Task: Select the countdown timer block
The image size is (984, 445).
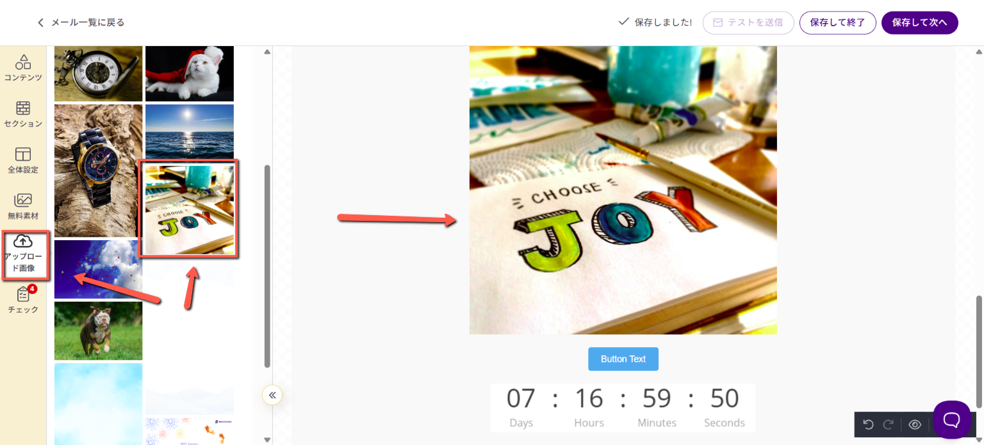Action: click(623, 408)
